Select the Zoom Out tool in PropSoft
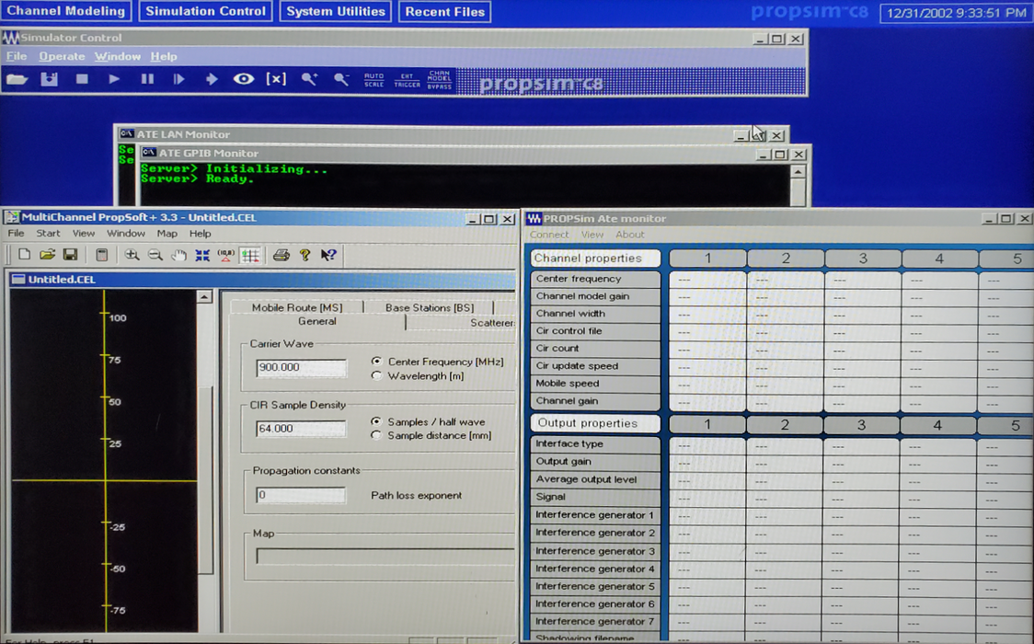The width and height of the screenshot is (1034, 644). (x=155, y=255)
